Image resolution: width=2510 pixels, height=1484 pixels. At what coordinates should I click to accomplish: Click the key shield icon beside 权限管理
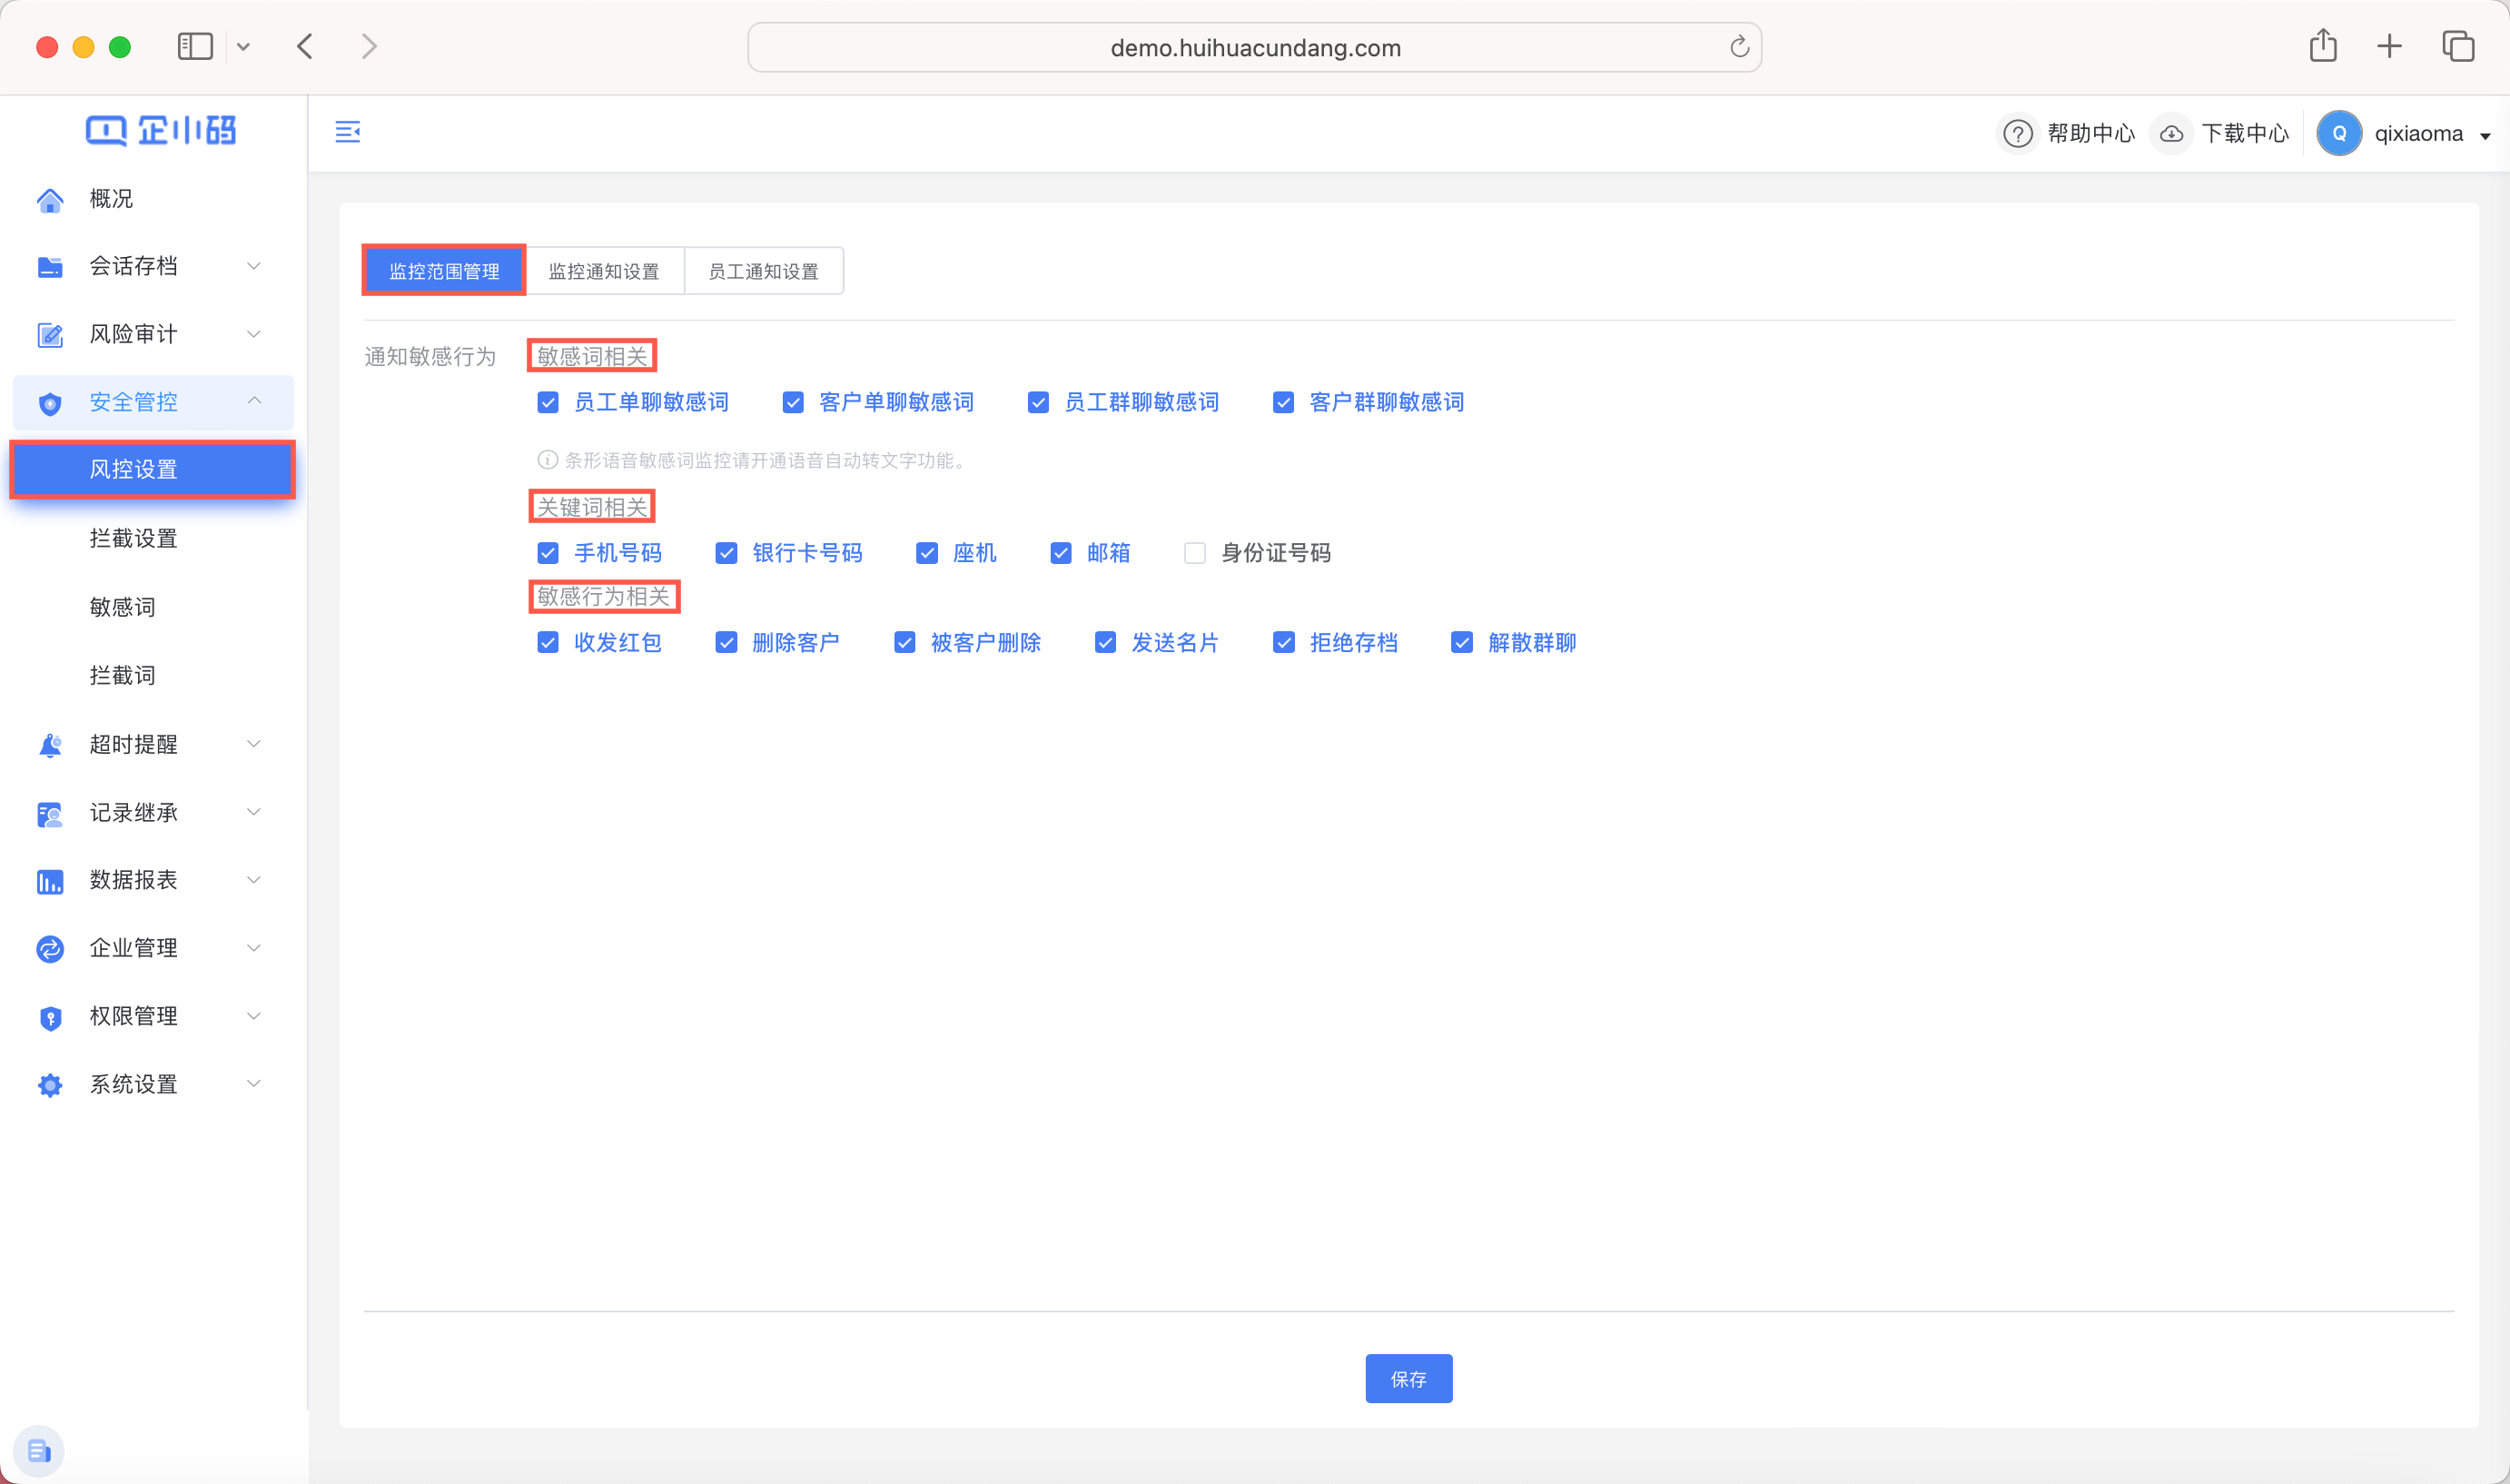(50, 1018)
